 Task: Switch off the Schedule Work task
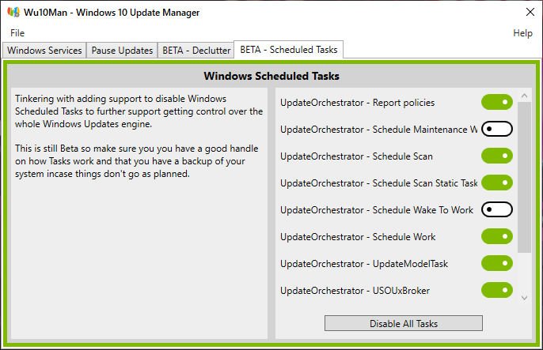(497, 236)
